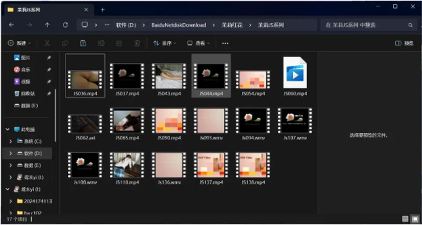Select the highlighted 软件 (D:) tree item
This screenshot has height=225, width=422.
coord(27,154)
